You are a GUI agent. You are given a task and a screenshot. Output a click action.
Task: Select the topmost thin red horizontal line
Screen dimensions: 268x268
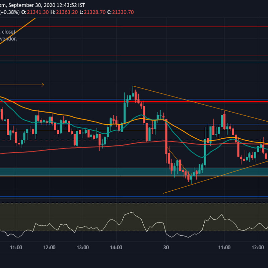[134, 27]
